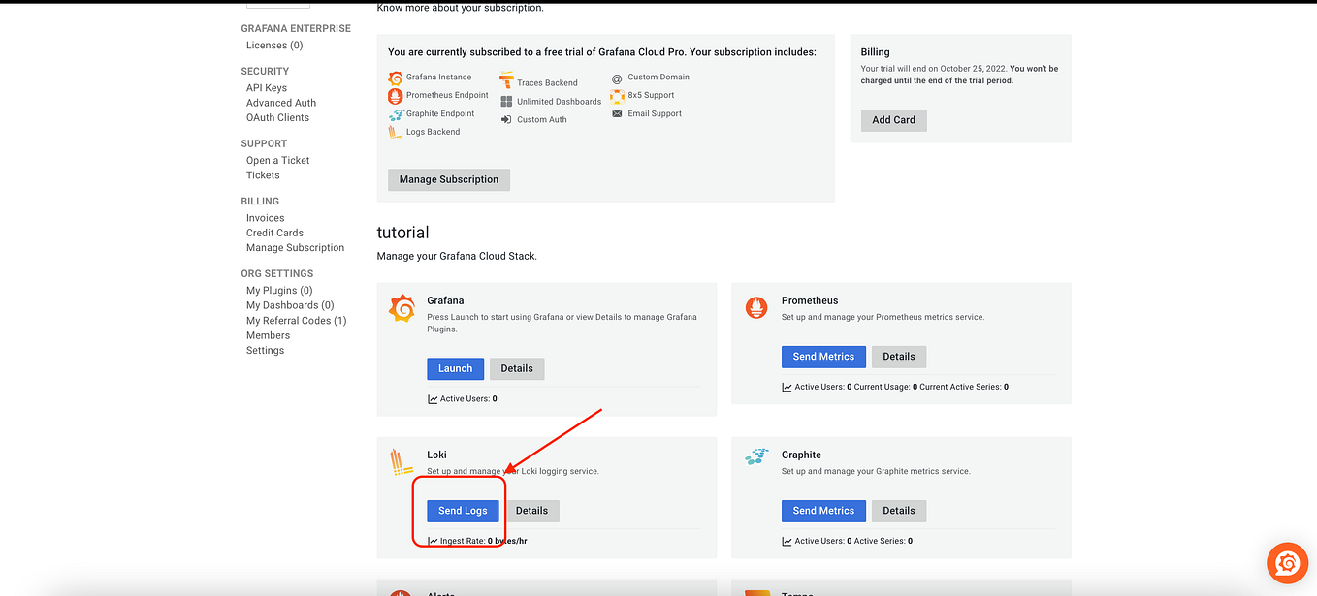
Task: Click the Manage Subscription button
Action: tap(448, 179)
